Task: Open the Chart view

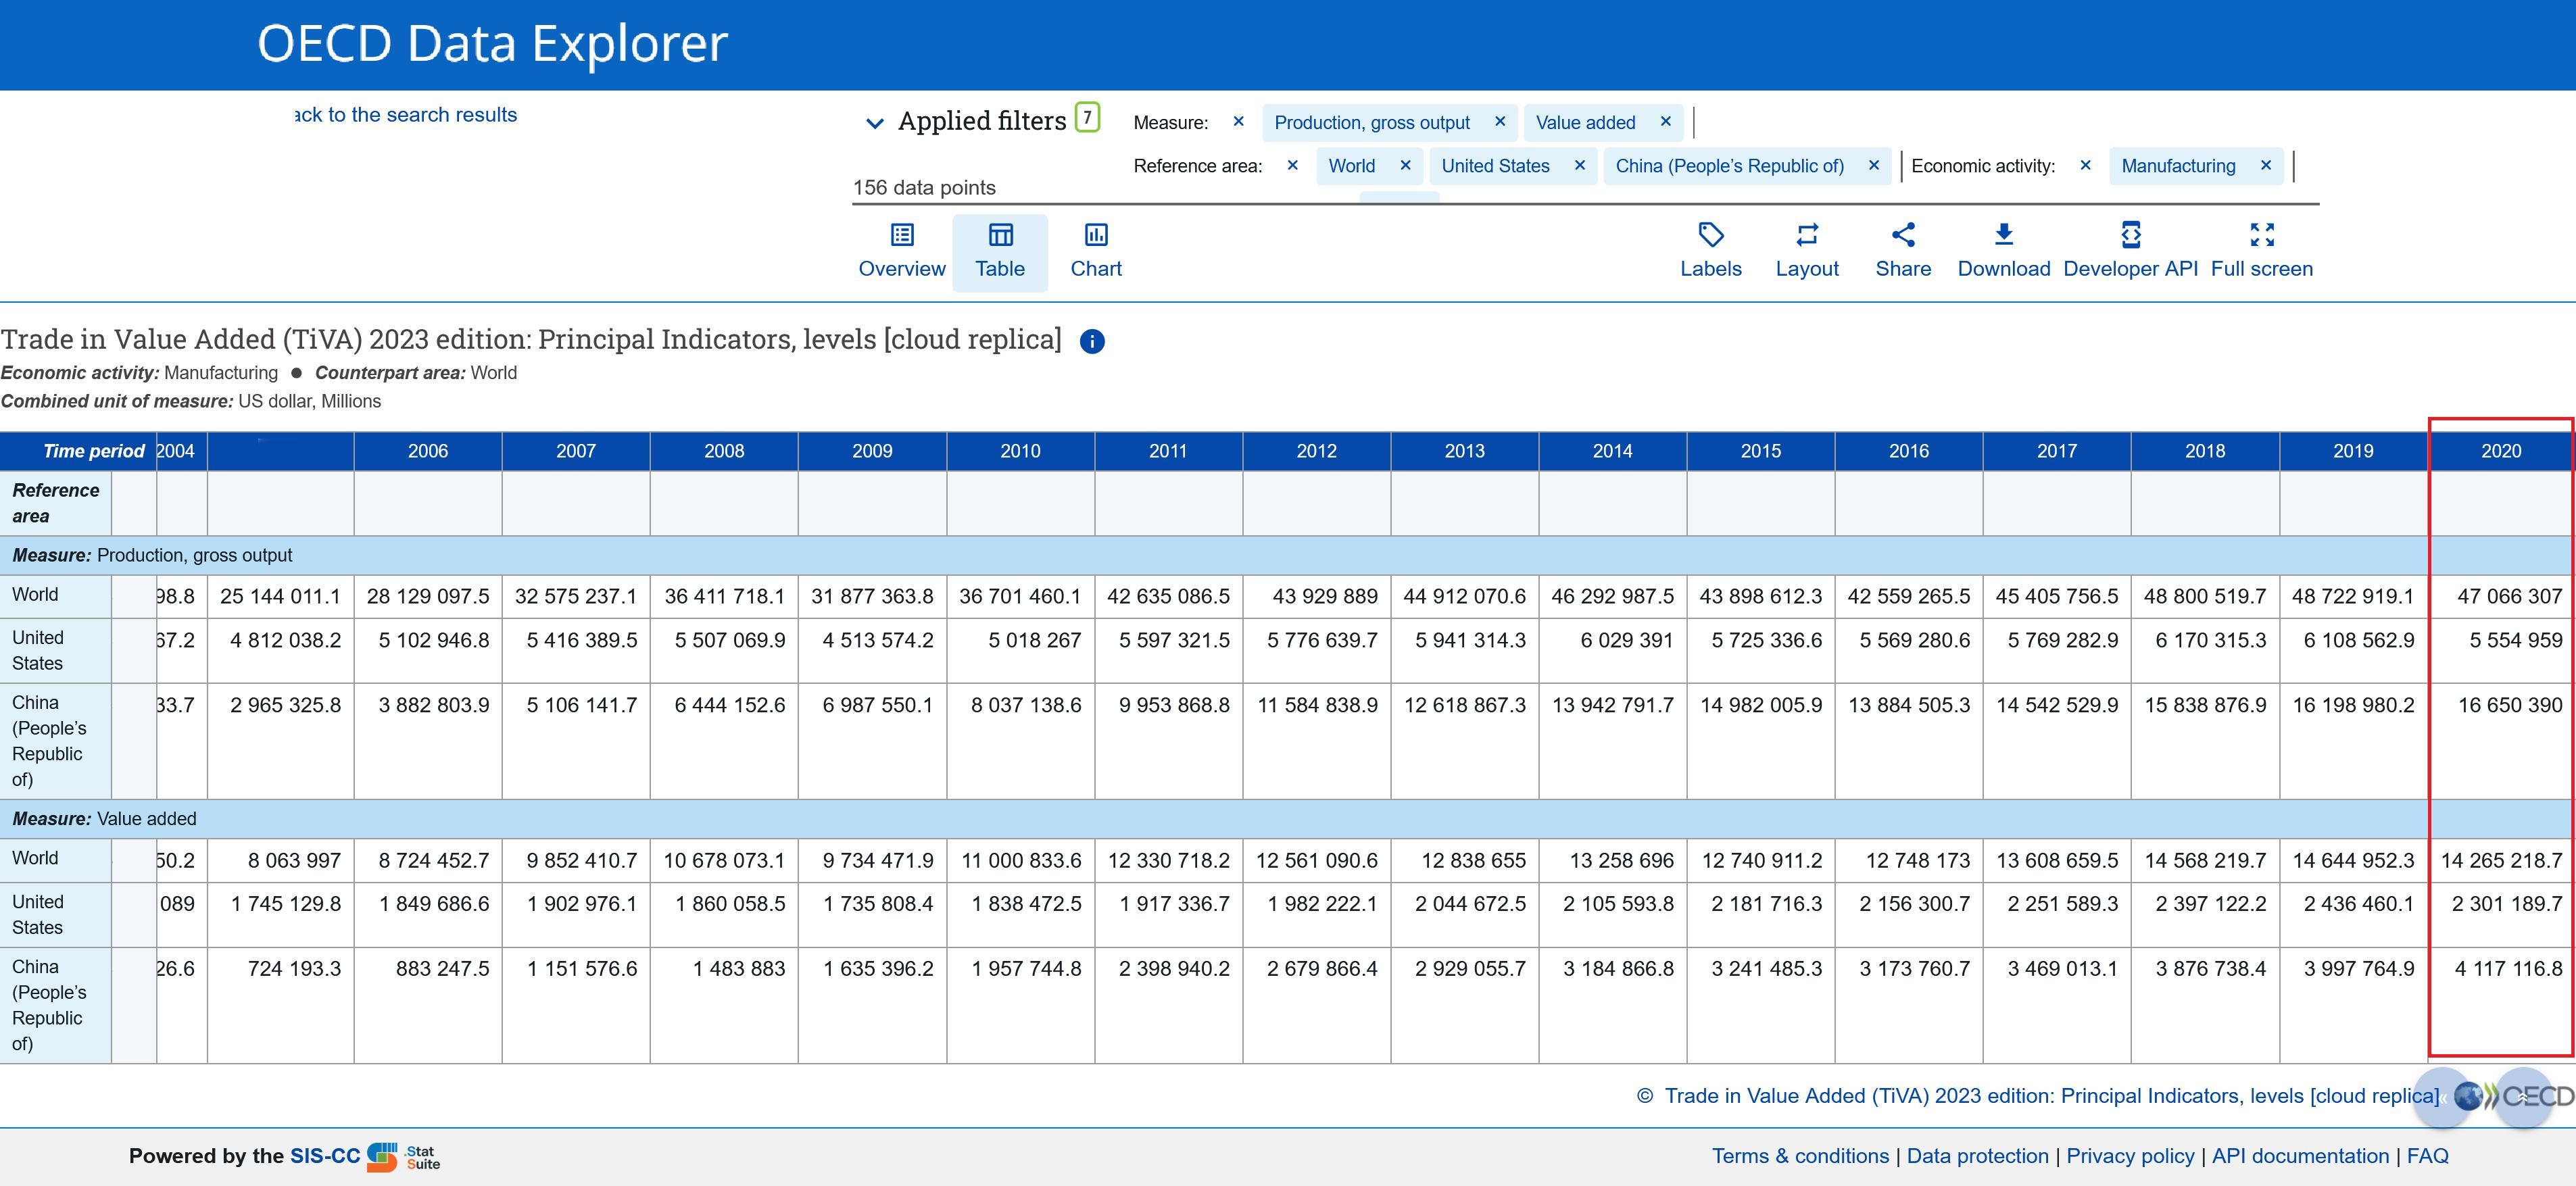Action: (1096, 251)
